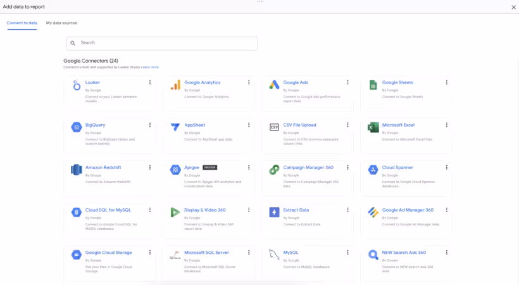
Task: Open Microsoft SQL Server three-dot menu
Action: coord(249,252)
